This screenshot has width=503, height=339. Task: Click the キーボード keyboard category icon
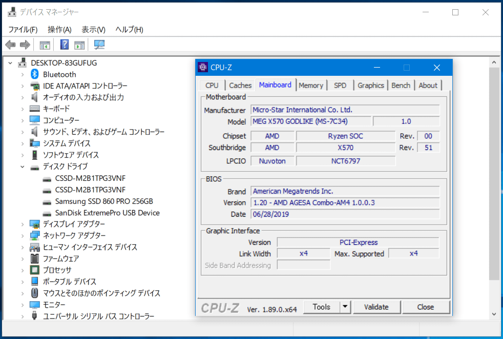(x=35, y=109)
